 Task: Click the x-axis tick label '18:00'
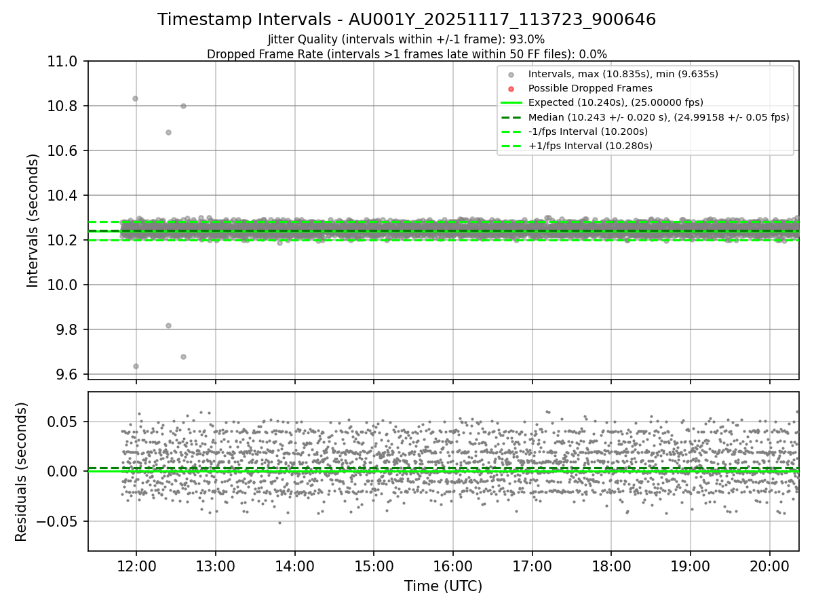point(611,566)
